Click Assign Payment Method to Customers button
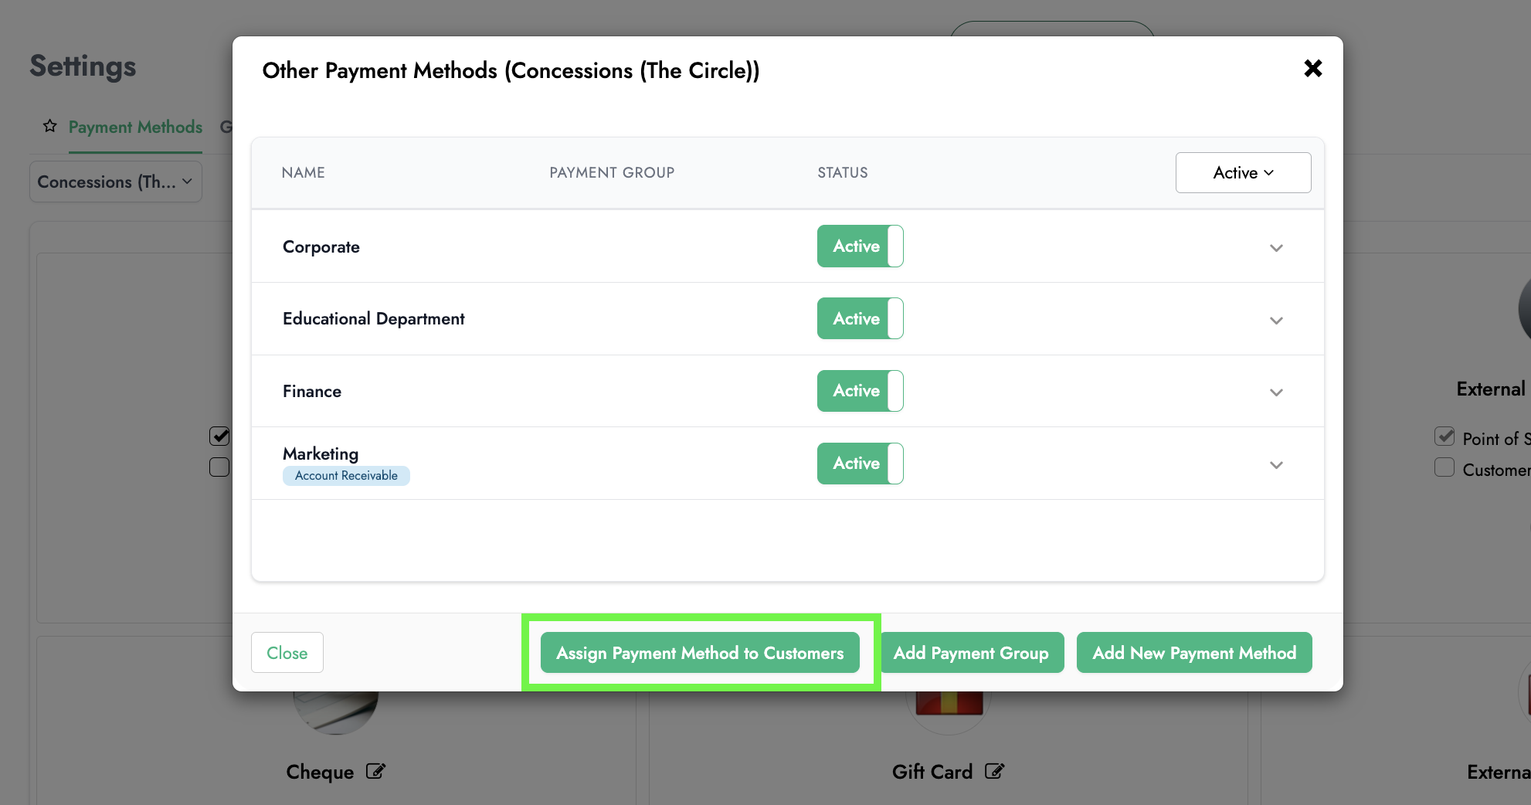Viewport: 1531px width, 805px height. [x=700, y=653]
